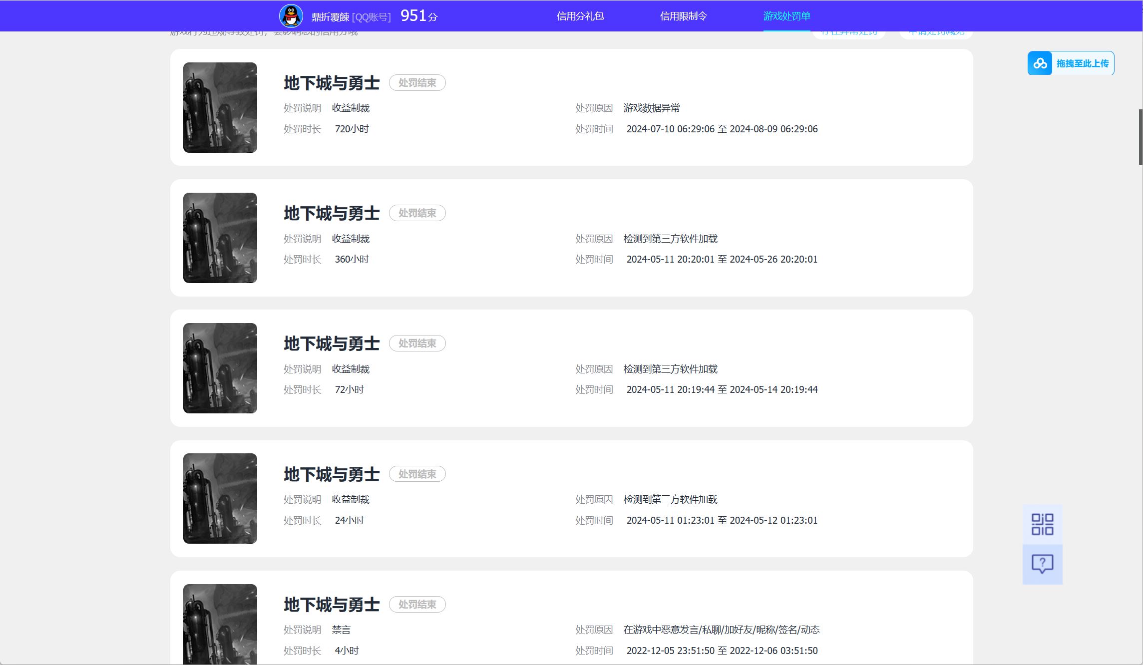Select the 720小时 punishment duration text

click(x=352, y=128)
